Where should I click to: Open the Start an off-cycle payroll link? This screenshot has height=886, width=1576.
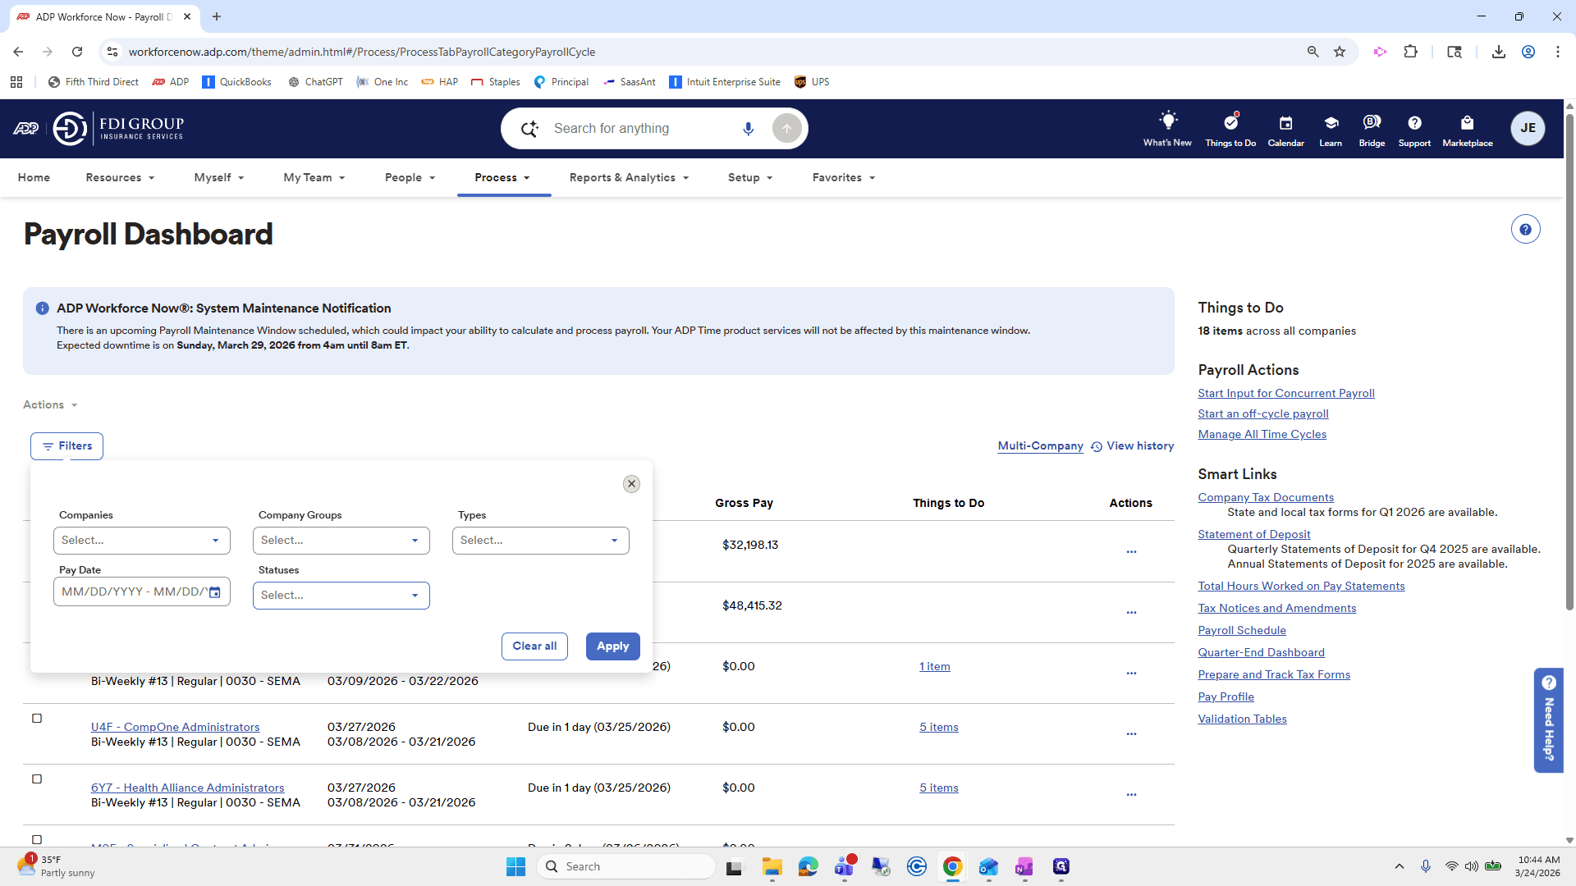click(x=1262, y=414)
